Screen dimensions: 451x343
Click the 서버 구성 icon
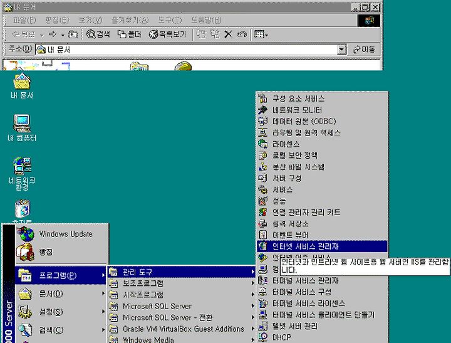(x=262, y=178)
